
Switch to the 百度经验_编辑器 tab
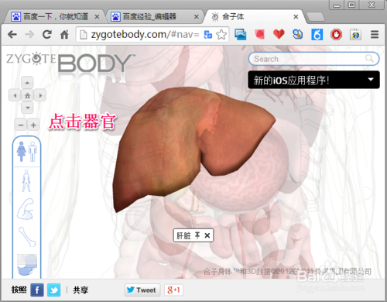click(x=154, y=17)
